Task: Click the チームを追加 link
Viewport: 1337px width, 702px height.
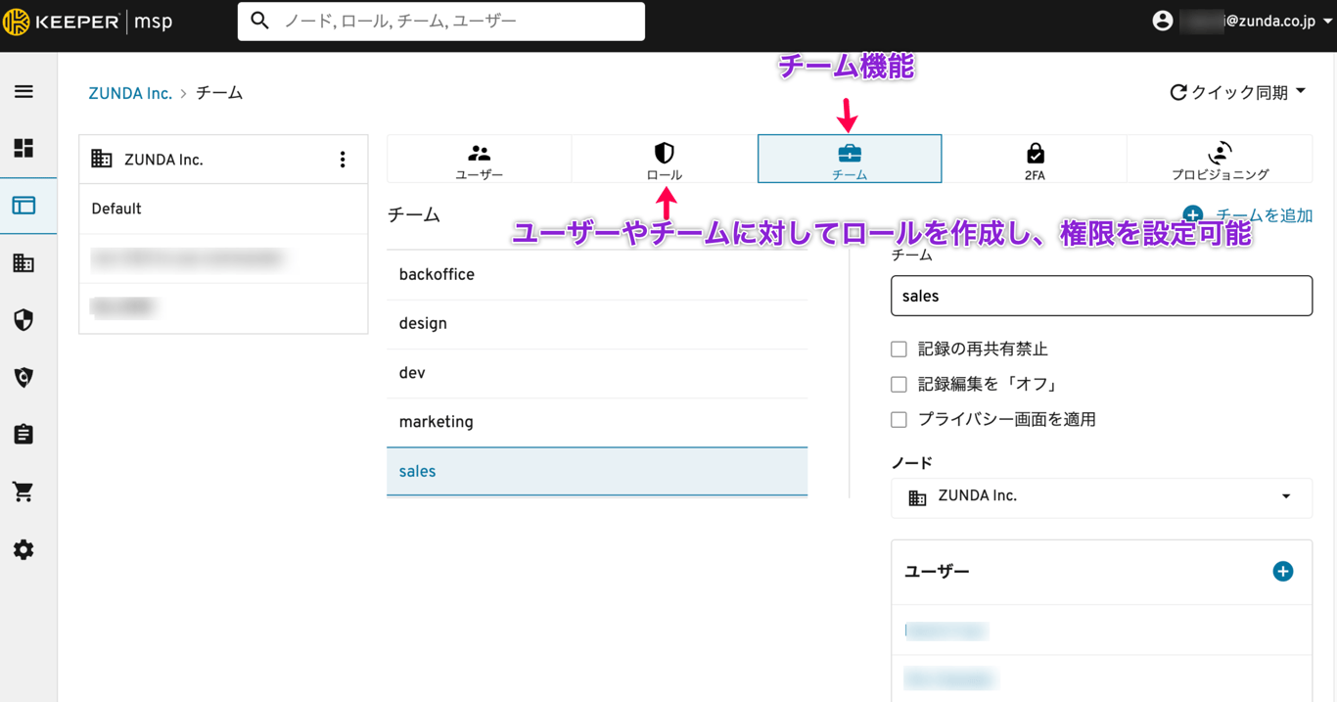Action: [x=1263, y=214]
